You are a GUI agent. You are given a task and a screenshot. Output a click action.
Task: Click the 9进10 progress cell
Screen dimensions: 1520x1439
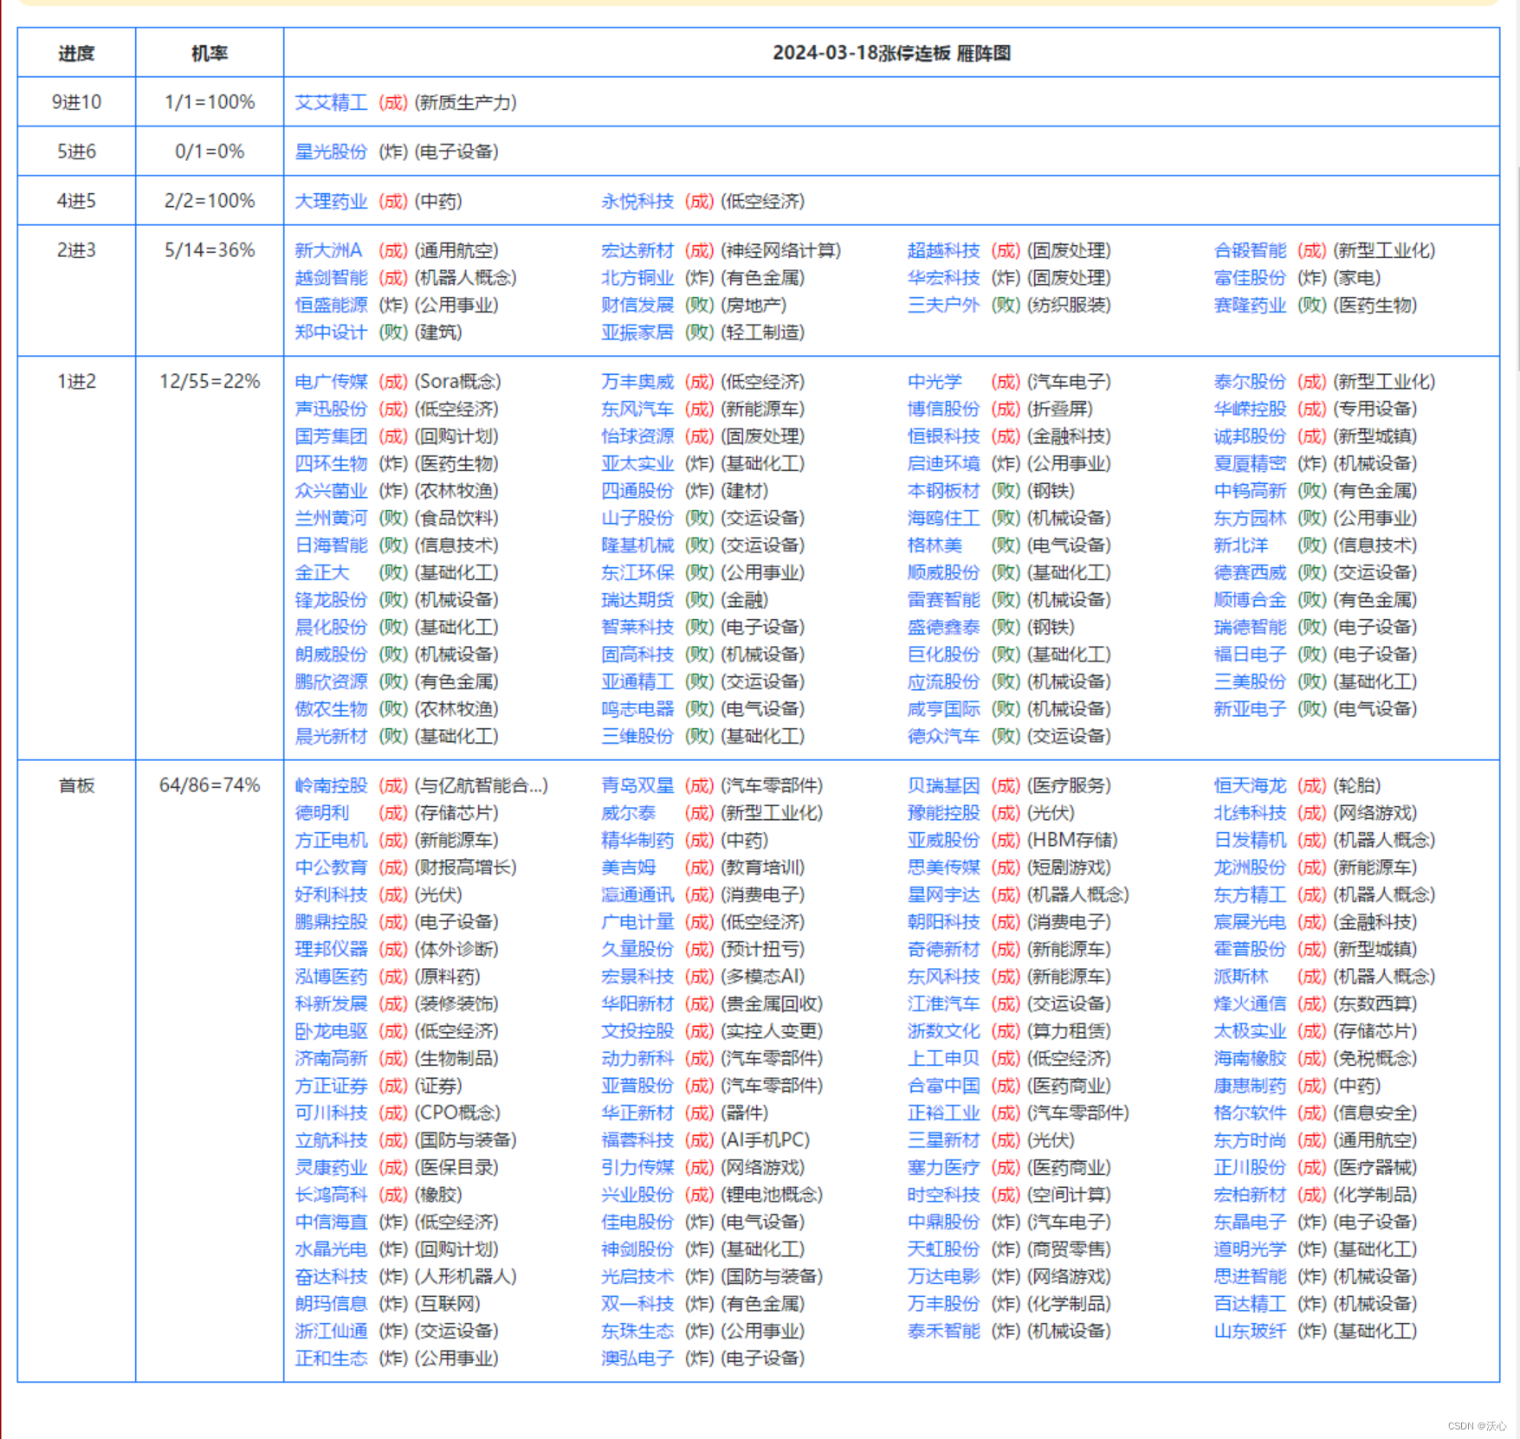[76, 102]
